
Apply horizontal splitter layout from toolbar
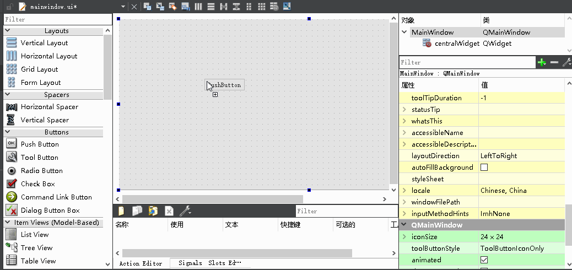(x=224, y=6)
